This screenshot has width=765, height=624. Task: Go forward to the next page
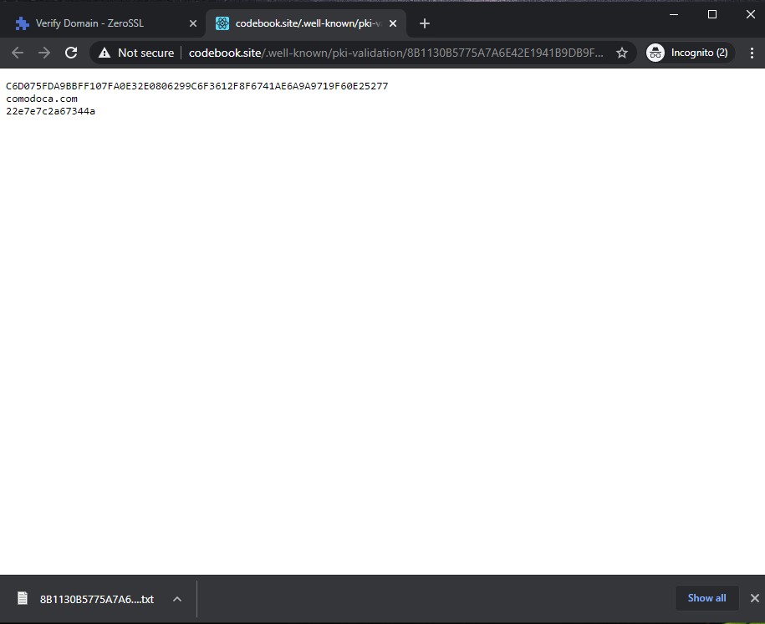click(44, 53)
